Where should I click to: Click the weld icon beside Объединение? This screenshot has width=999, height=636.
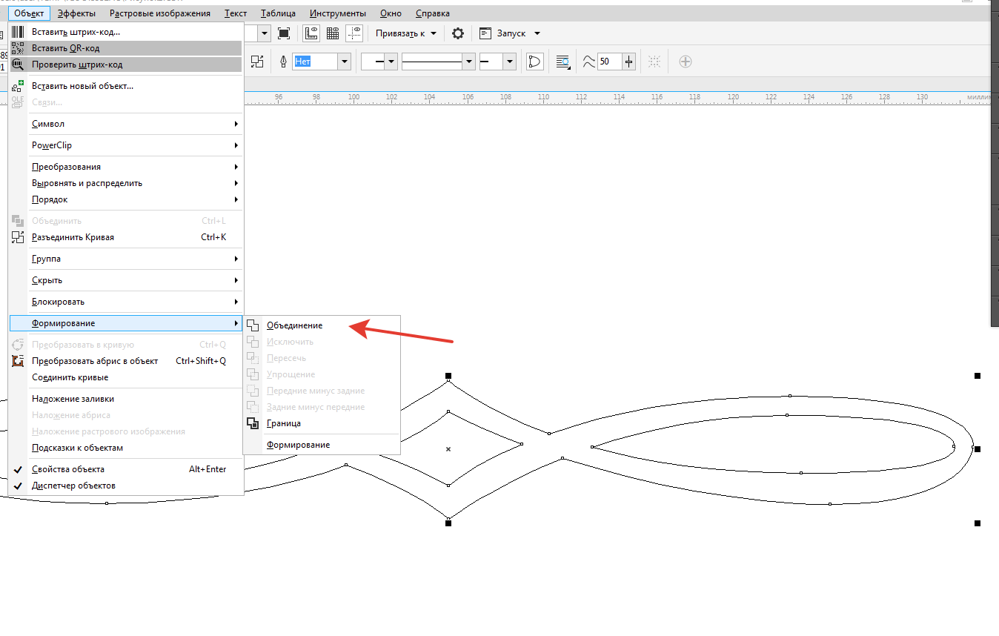[x=253, y=325]
